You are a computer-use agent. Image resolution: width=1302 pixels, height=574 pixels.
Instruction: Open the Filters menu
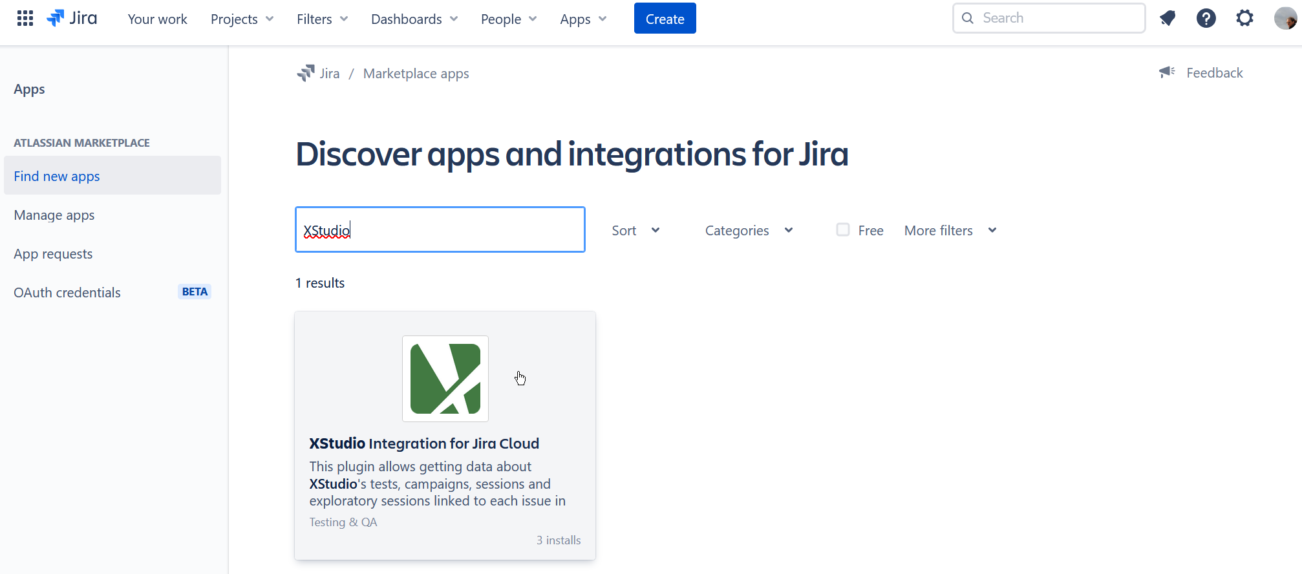coord(323,19)
